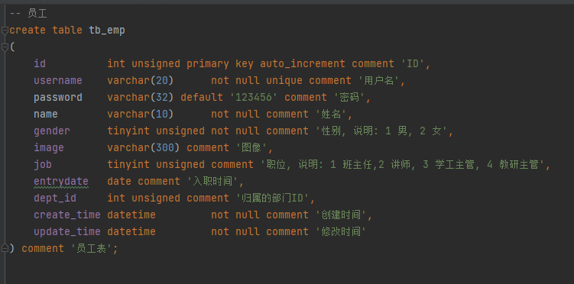574x284 pixels.
Task: Click the create_time column name
Action: 67,215
